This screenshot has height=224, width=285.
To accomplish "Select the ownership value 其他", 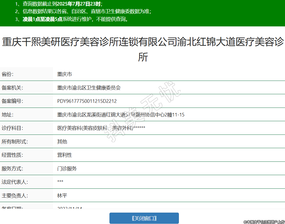I will pos(62,141).
